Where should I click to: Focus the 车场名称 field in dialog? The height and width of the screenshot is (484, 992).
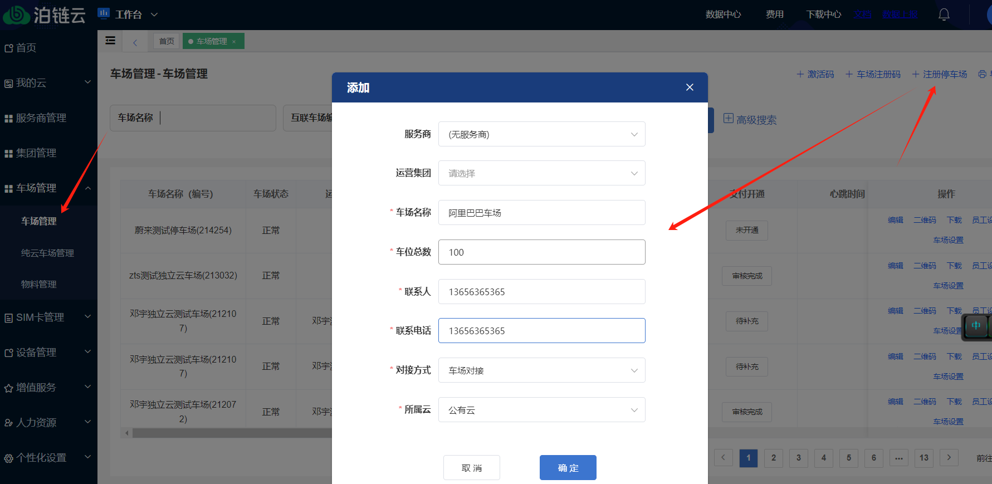[541, 213]
